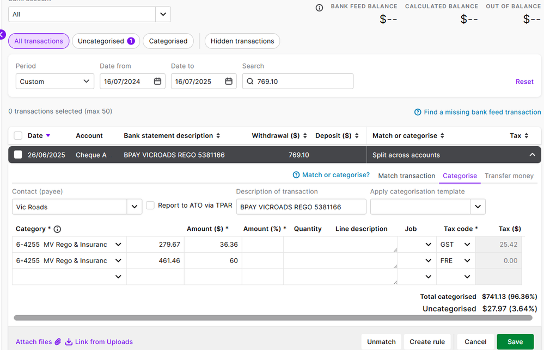Image resolution: width=544 pixels, height=350 pixels.
Task: Click the info icon beside Bank Feed Balance
Action: (320, 8)
